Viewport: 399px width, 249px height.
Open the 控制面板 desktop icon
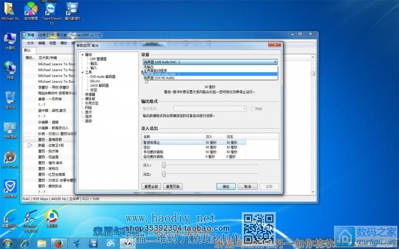(x=10, y=129)
